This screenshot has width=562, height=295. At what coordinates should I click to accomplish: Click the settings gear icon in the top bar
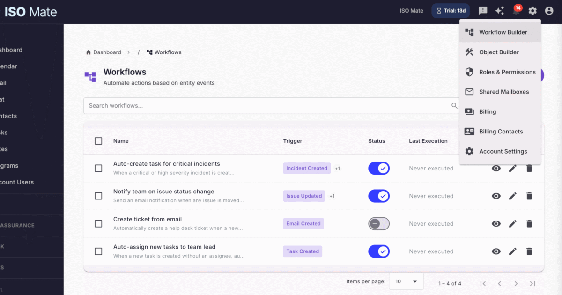532,10
